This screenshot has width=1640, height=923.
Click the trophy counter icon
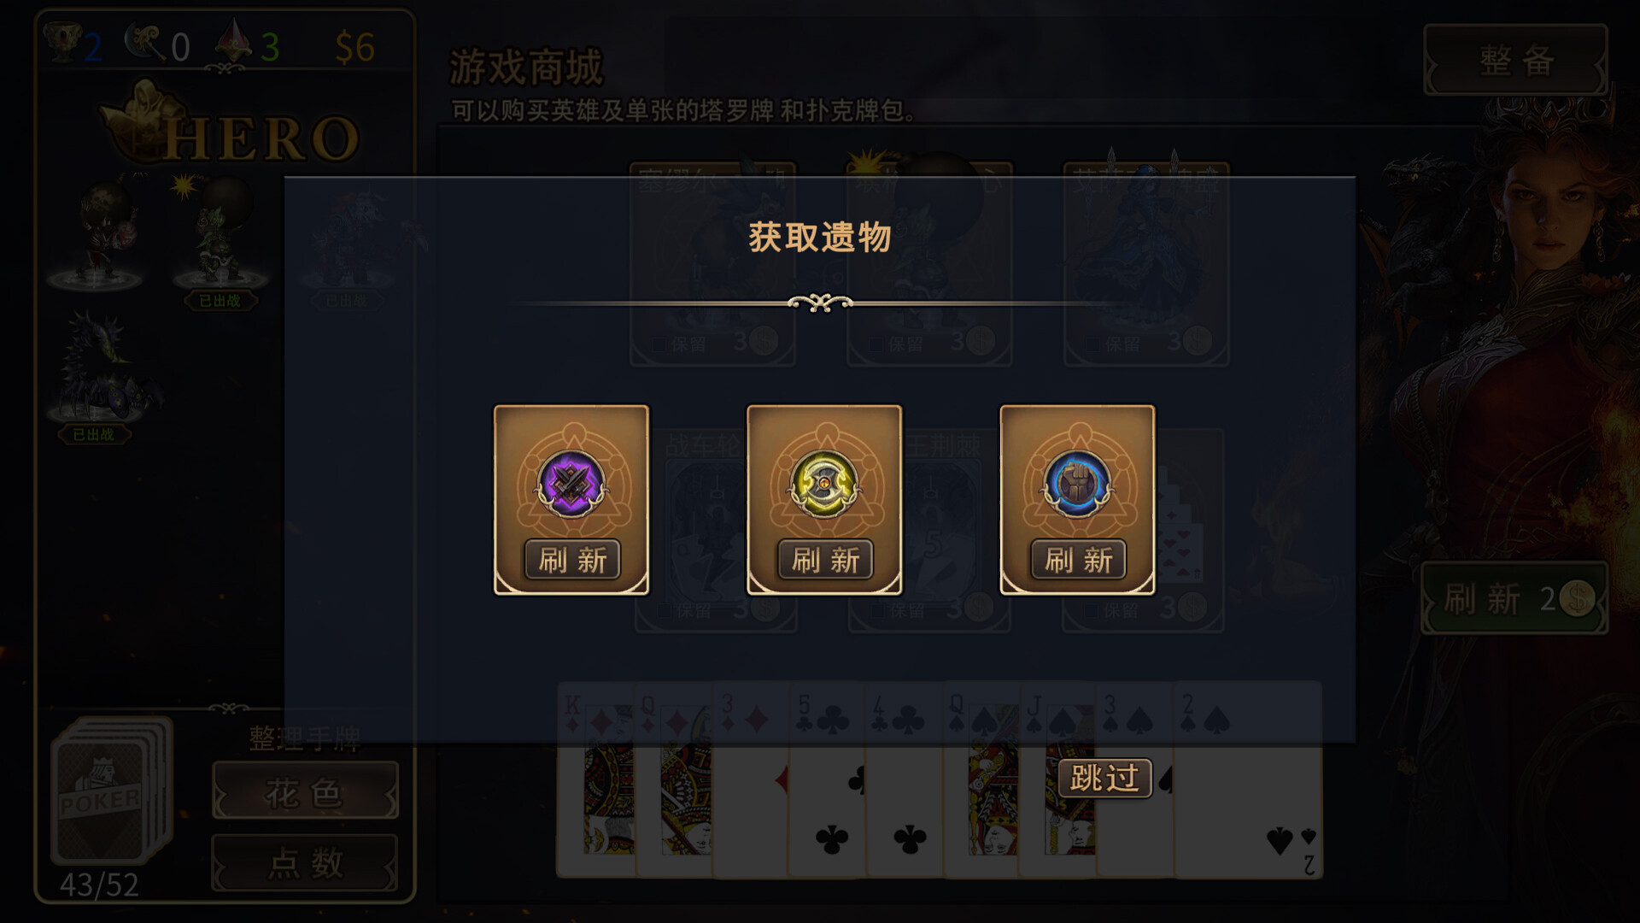[61, 43]
